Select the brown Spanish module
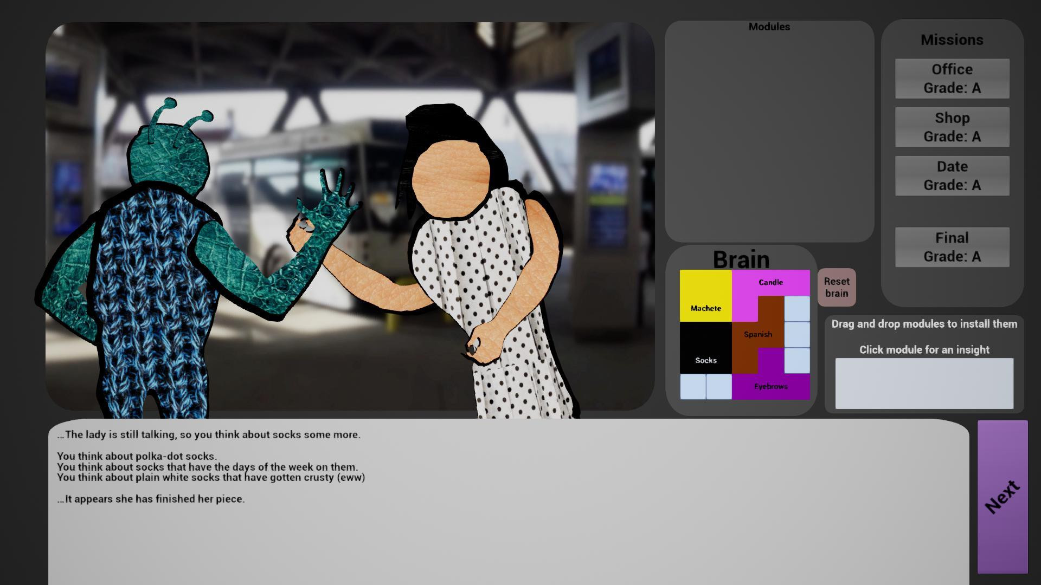The height and width of the screenshot is (585, 1041). pyautogui.click(x=758, y=334)
